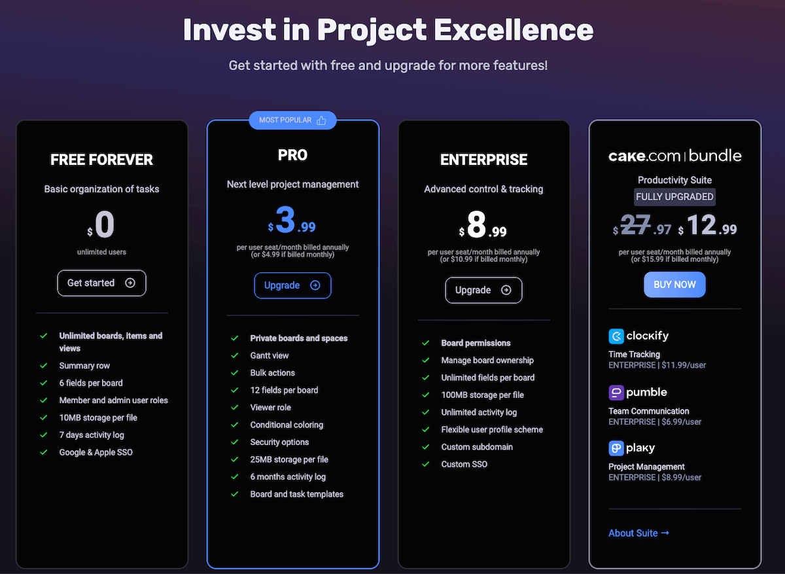Click the Pumble logo icon

tap(616, 393)
